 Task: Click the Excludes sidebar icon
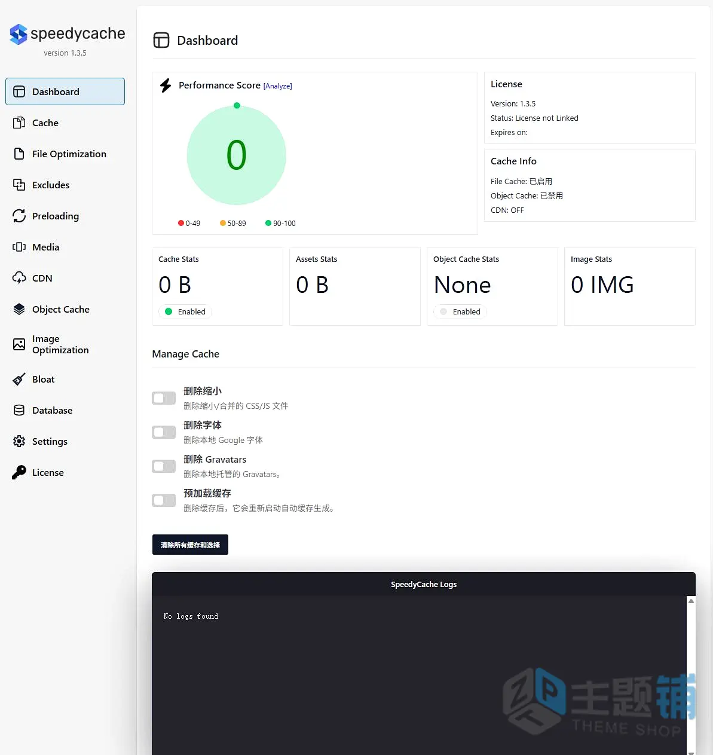coord(19,185)
